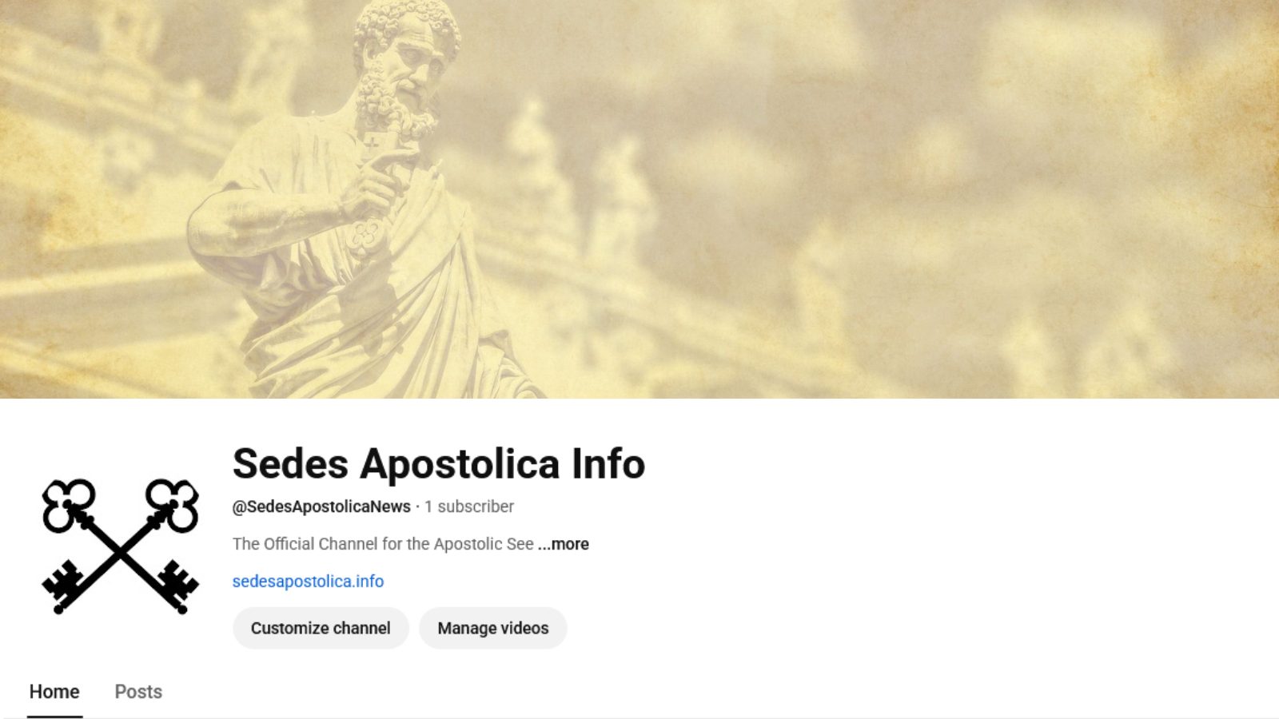Click the 1 subscriber count
1279x719 pixels.
(x=469, y=506)
